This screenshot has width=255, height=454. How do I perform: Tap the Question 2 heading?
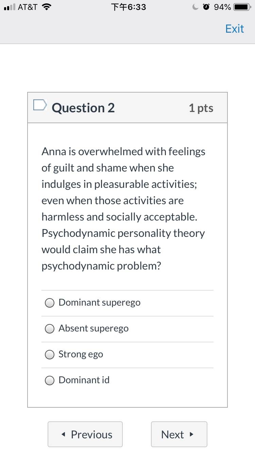(x=83, y=108)
